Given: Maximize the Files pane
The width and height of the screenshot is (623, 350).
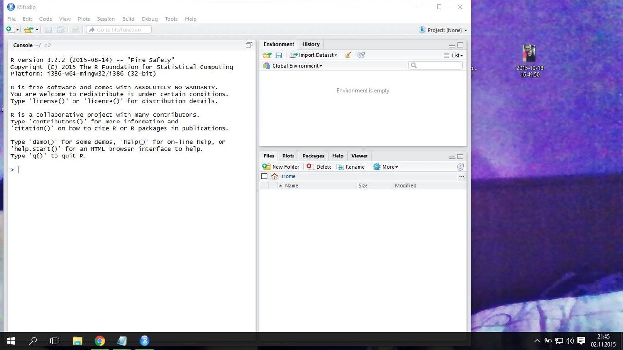Looking at the screenshot, I should point(460,157).
